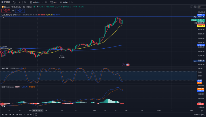
Task: Click the MACD 5,543.30 blue value label
Action: click(201, 91)
